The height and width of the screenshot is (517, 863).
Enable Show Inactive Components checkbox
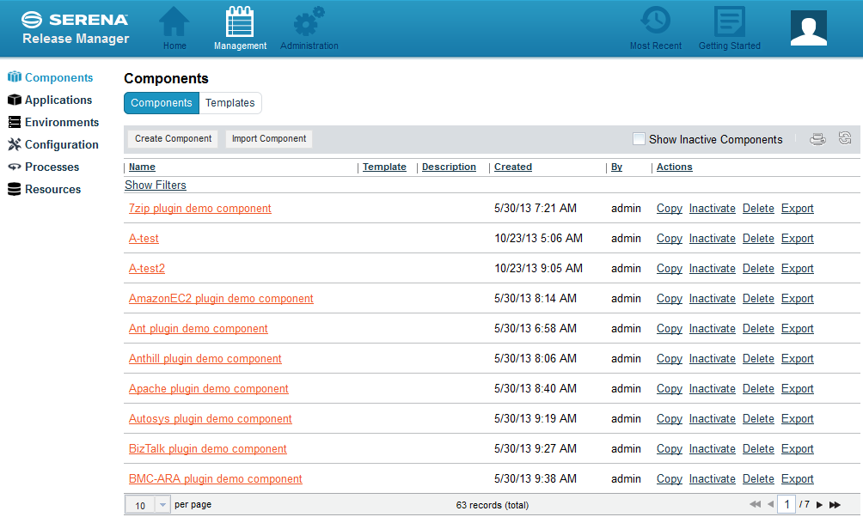coord(639,139)
